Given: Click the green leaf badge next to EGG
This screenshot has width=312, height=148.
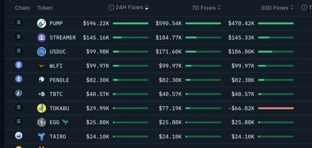Looking at the screenshot, I should tap(65, 122).
